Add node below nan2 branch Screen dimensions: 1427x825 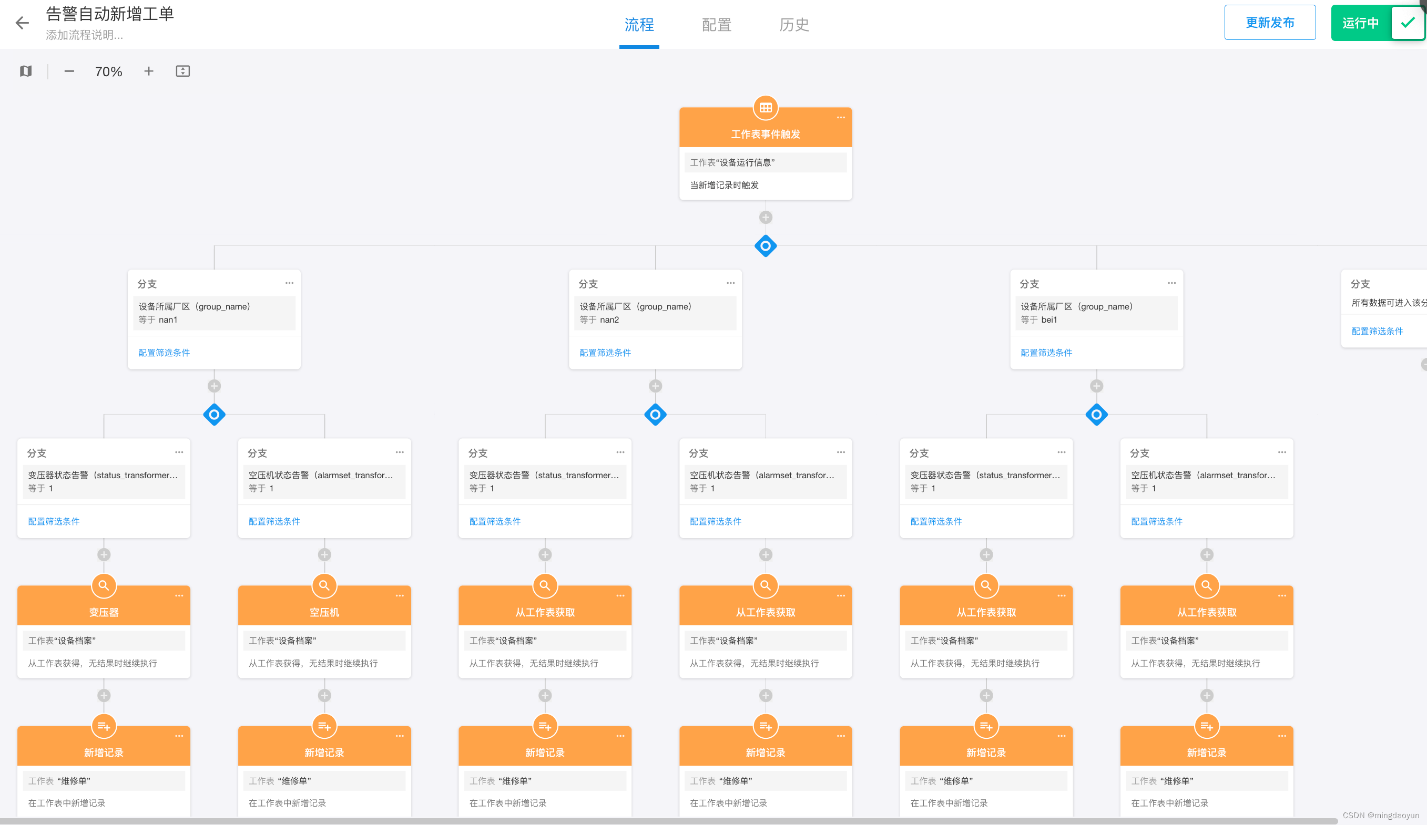[655, 386]
